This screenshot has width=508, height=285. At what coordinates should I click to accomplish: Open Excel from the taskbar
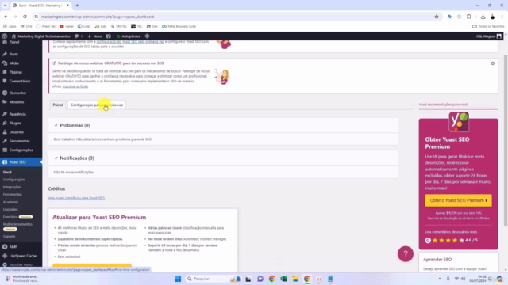coord(283,279)
